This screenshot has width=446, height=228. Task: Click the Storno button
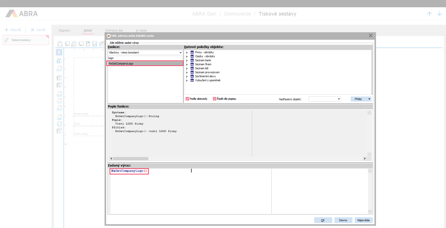343,220
